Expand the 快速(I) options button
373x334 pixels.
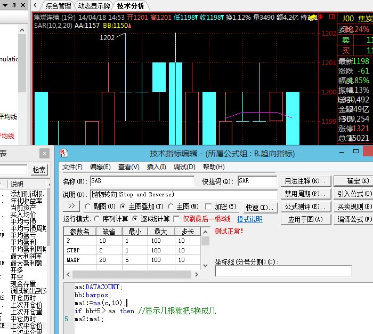pyautogui.click(x=260, y=207)
